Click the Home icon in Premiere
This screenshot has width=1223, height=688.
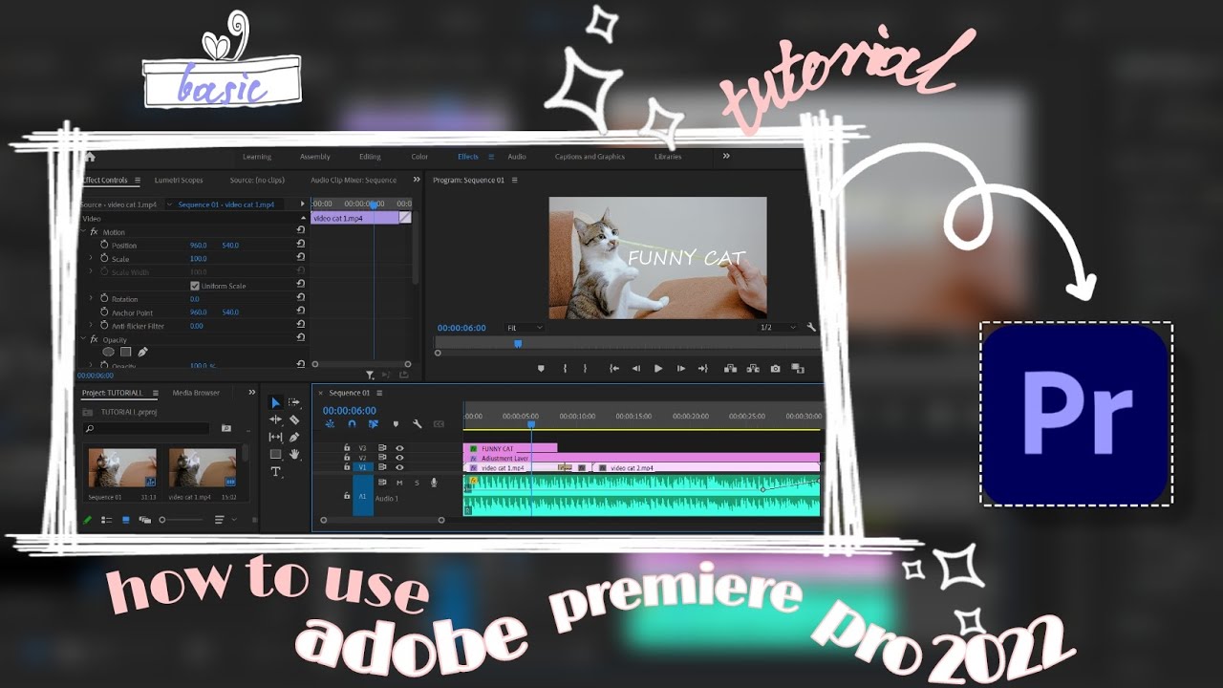coord(90,157)
